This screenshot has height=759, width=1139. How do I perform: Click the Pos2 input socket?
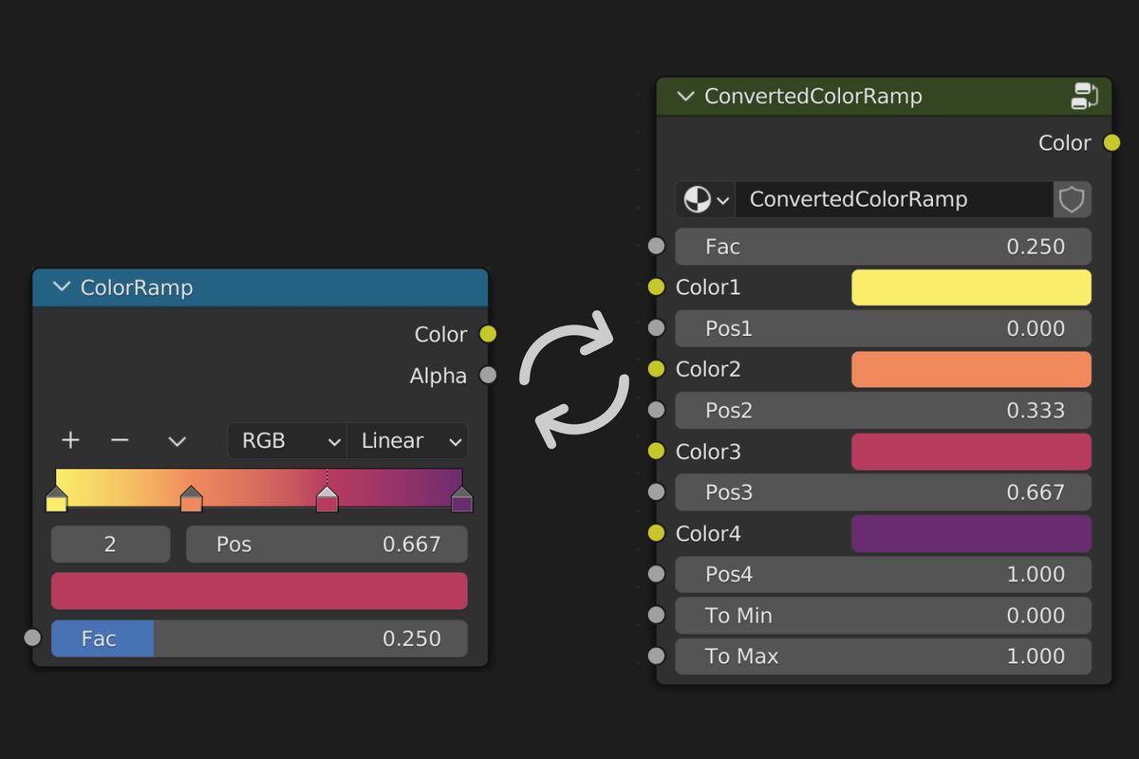[x=656, y=410]
